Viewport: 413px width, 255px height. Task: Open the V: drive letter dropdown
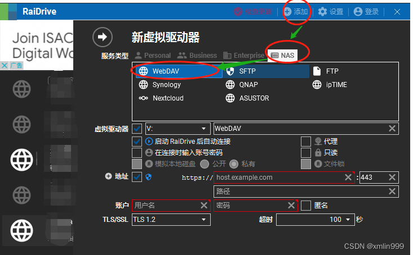[178, 129]
